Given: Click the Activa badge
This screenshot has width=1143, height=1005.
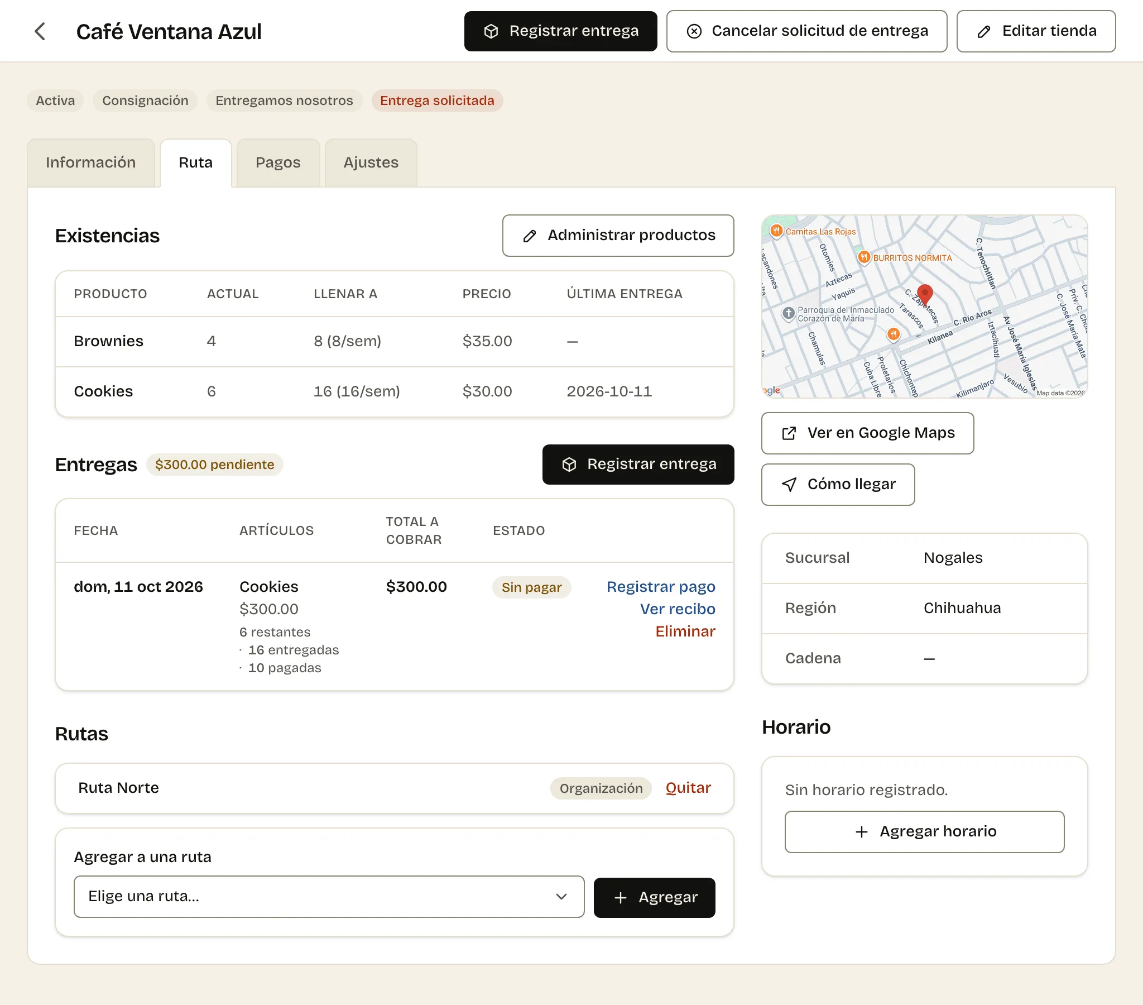Looking at the screenshot, I should pyautogui.click(x=55, y=100).
